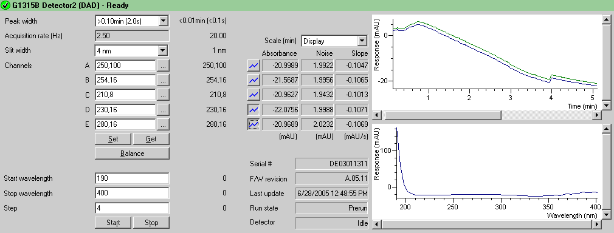614x233 pixels.
Task: Click time chart scroll left arrow
Action: [376, 115]
